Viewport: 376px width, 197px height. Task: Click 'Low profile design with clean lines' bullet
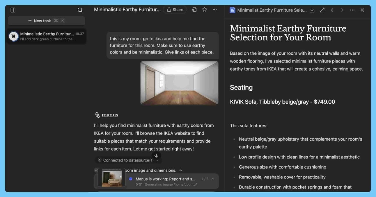(x=299, y=157)
